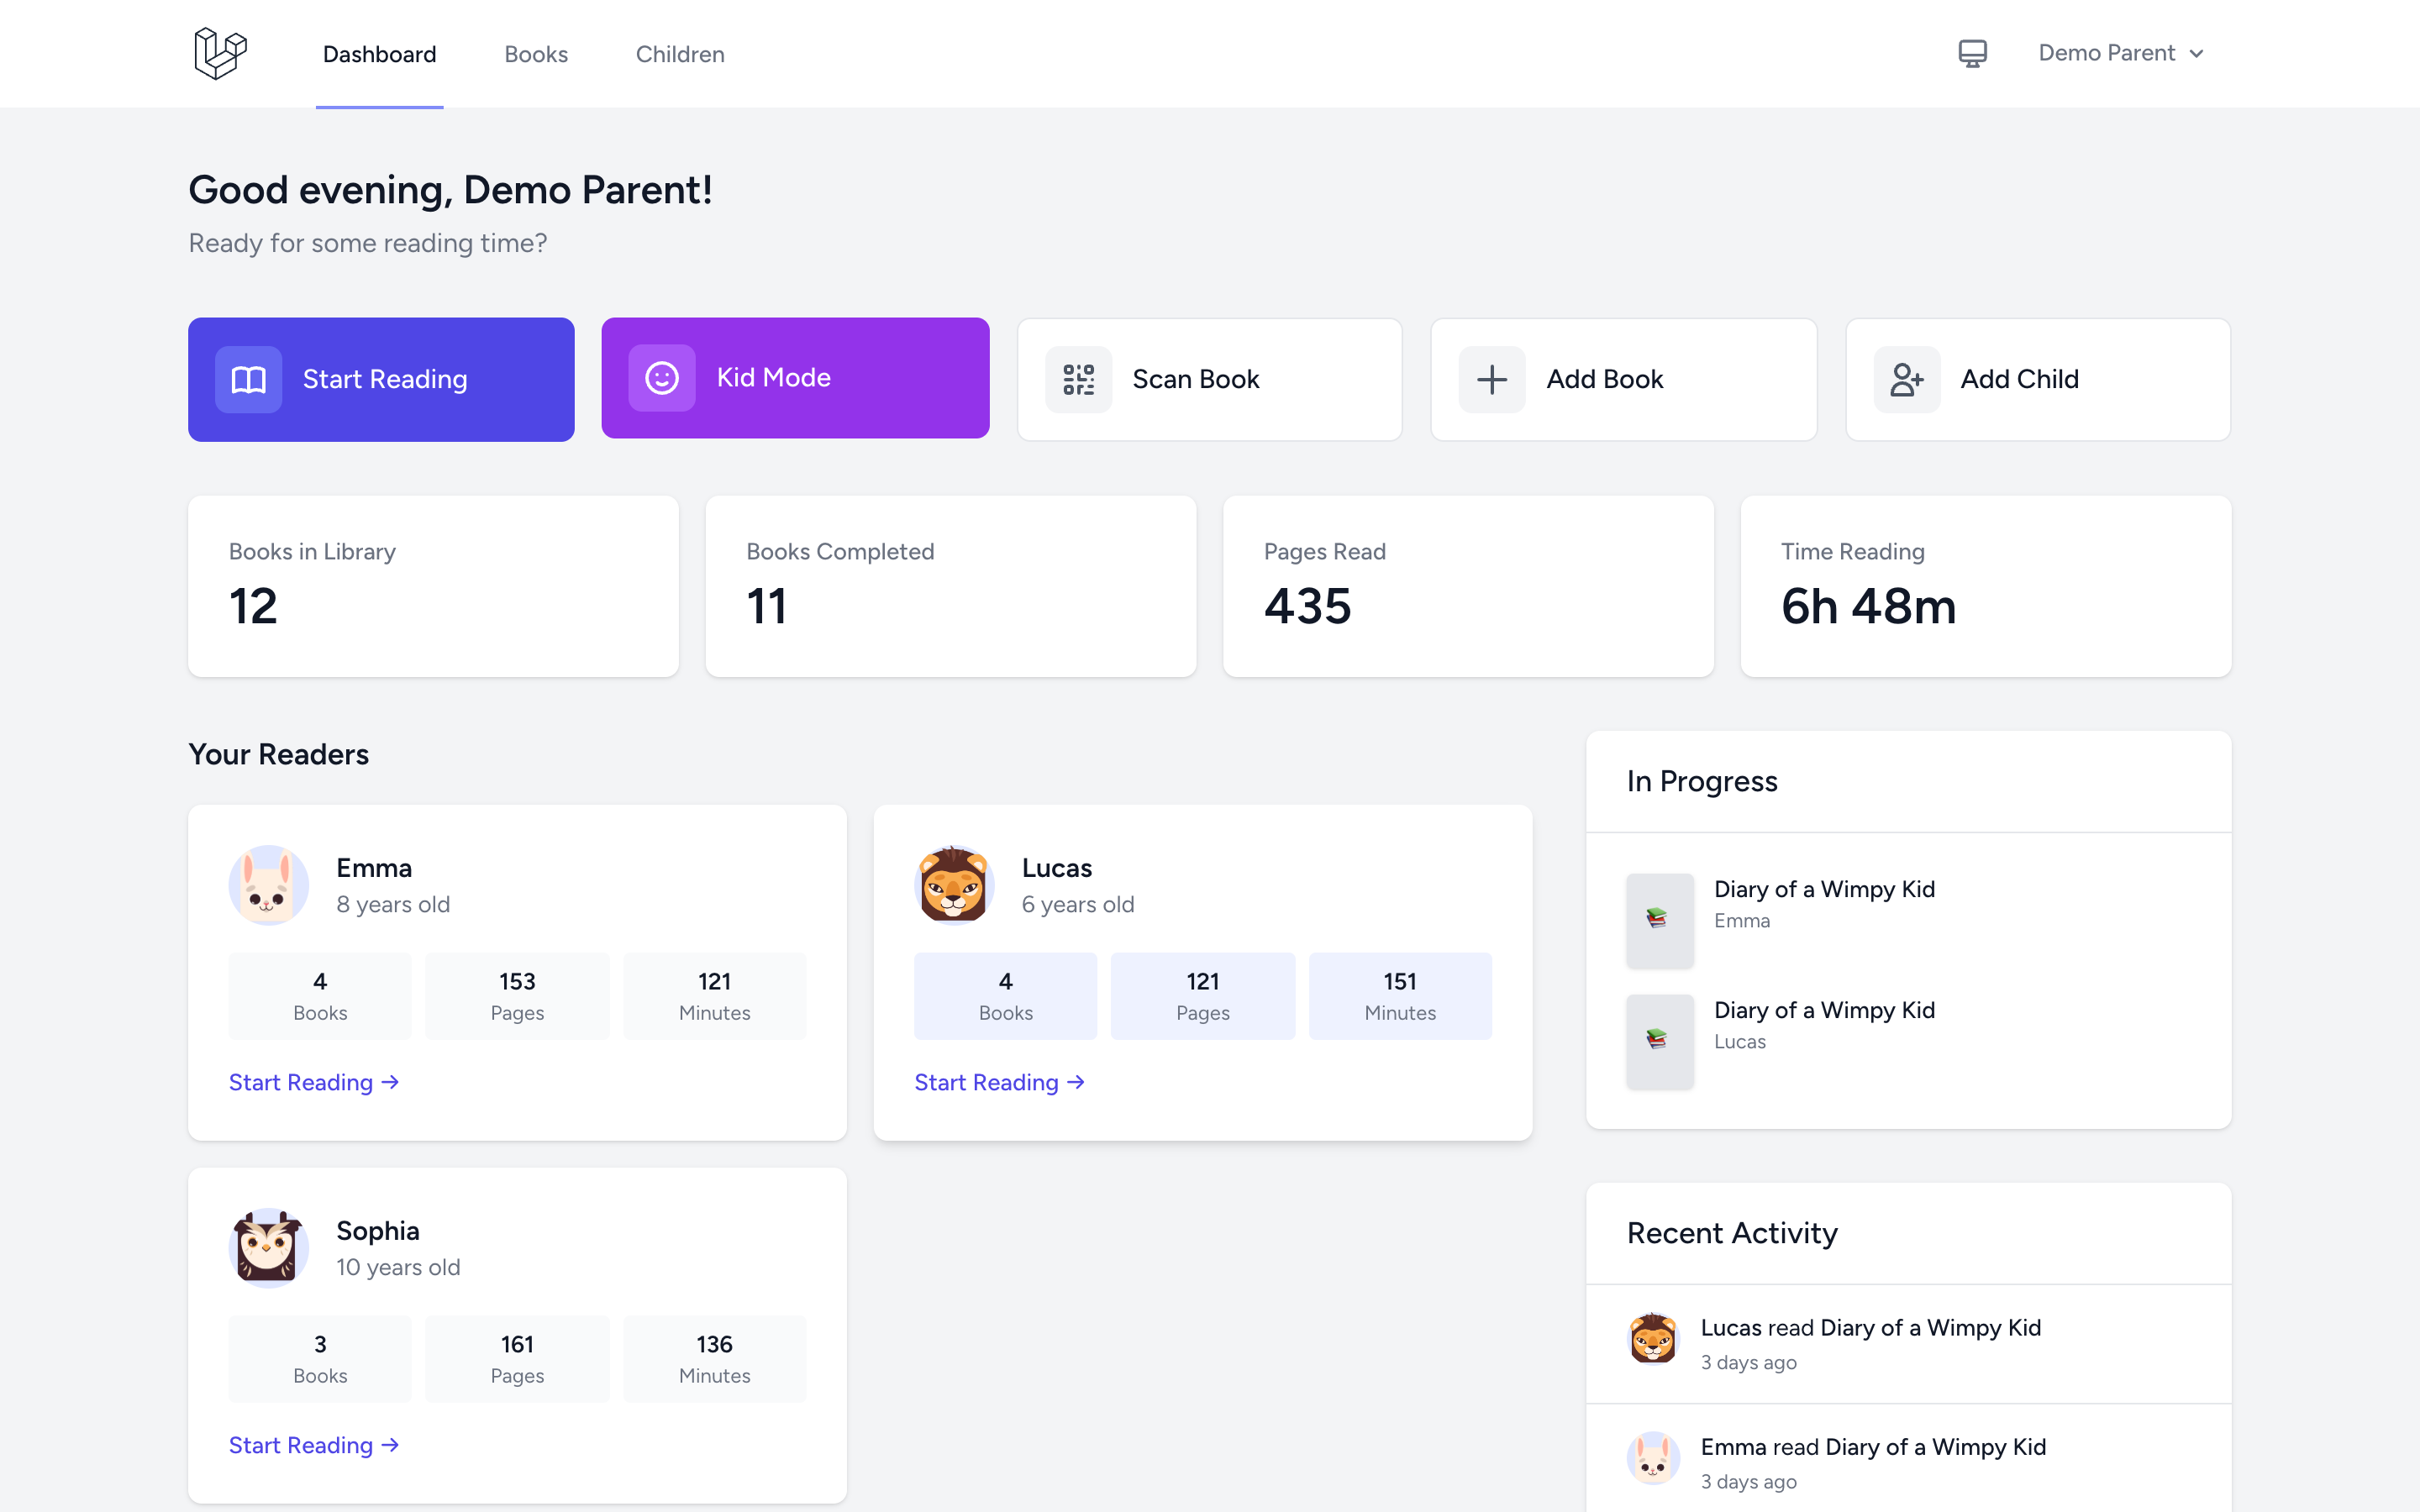This screenshot has width=2420, height=1512.
Task: Switch to the Books tab
Action: (x=536, y=54)
